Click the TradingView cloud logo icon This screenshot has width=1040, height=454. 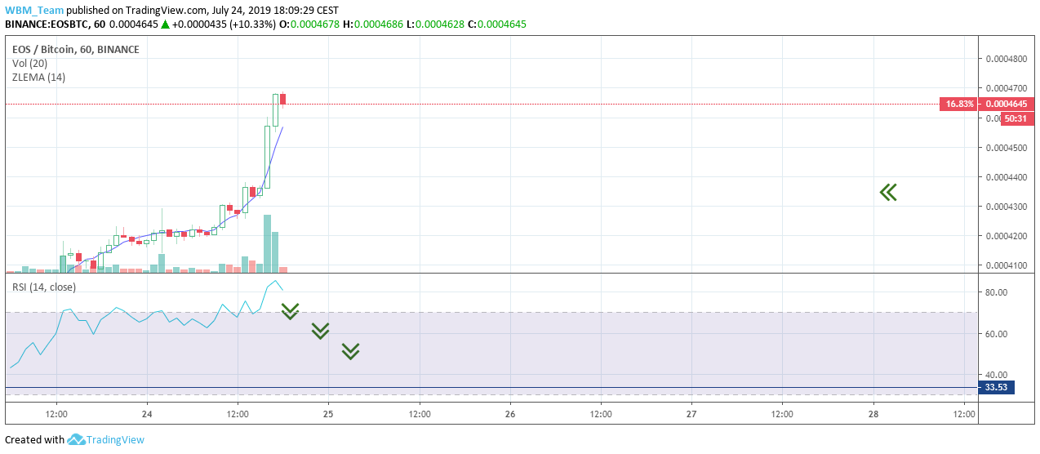pyautogui.click(x=77, y=439)
